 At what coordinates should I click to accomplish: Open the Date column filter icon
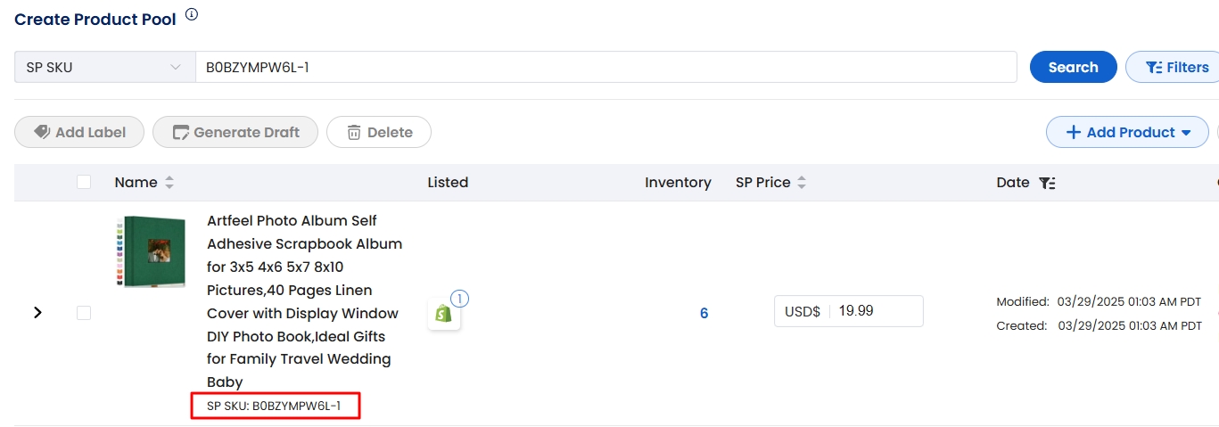point(1047,183)
